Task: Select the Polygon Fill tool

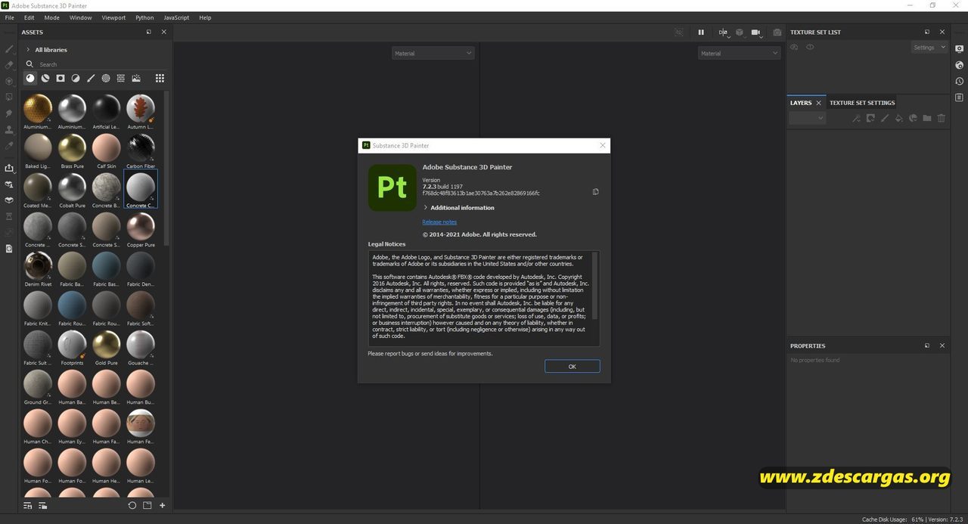Action: [9, 97]
